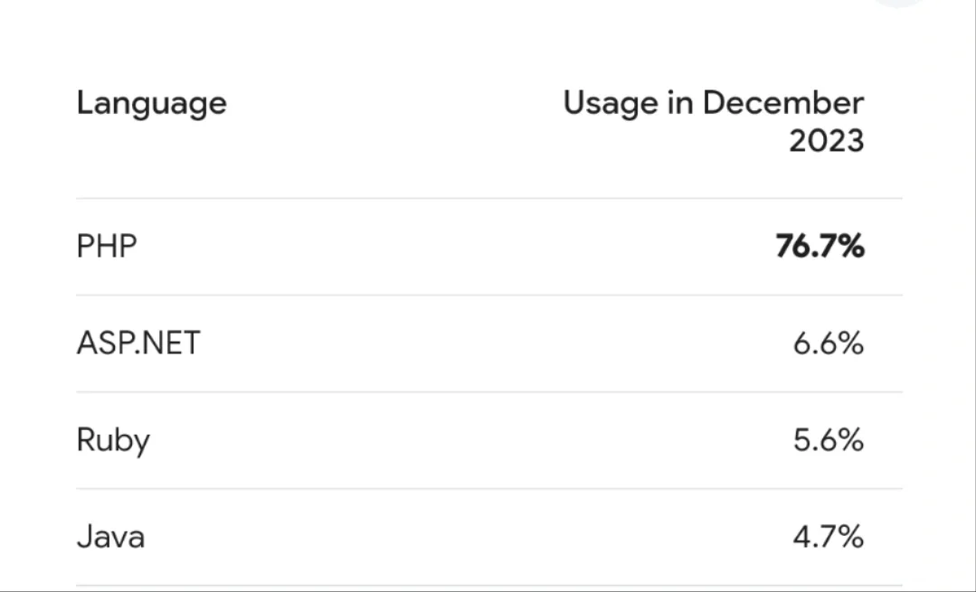
Task: Click the divider line beneath the ASP.NET row
Action: pos(488,392)
